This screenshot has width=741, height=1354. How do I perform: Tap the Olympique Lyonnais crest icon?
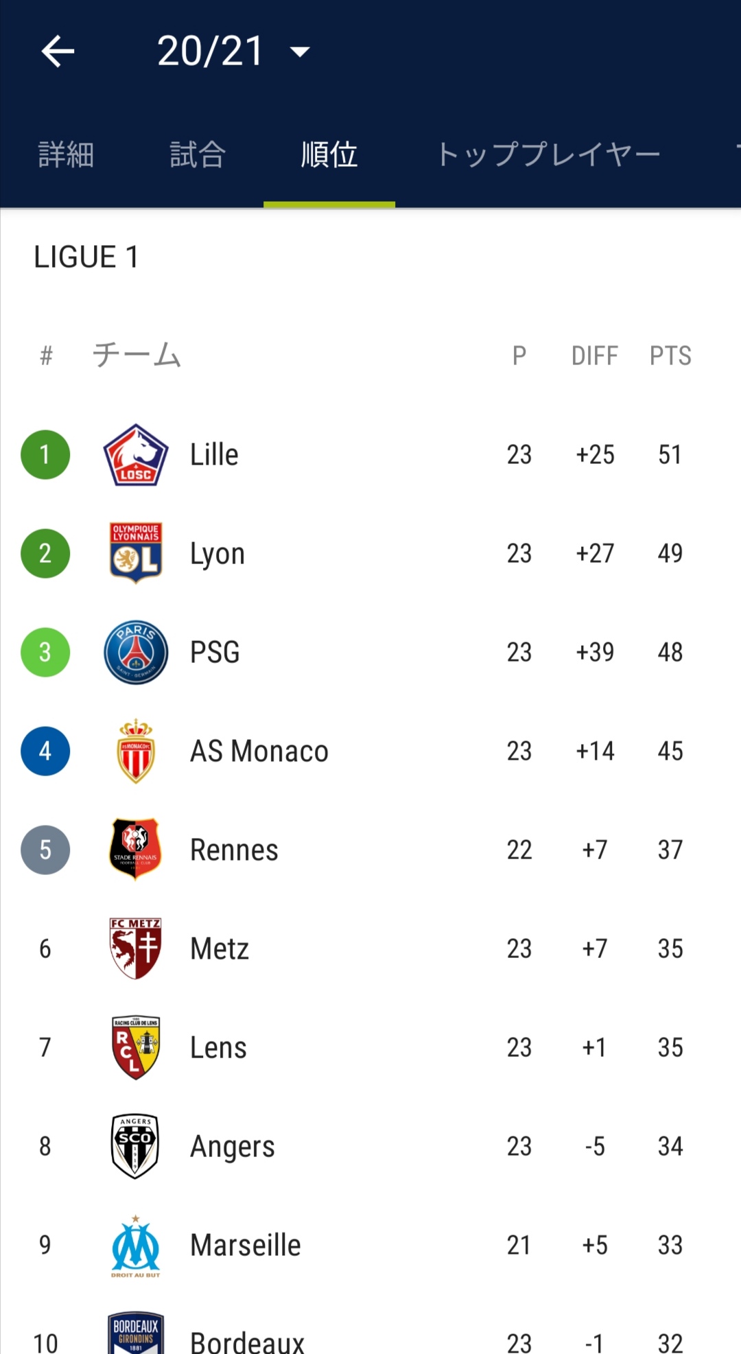(x=136, y=553)
